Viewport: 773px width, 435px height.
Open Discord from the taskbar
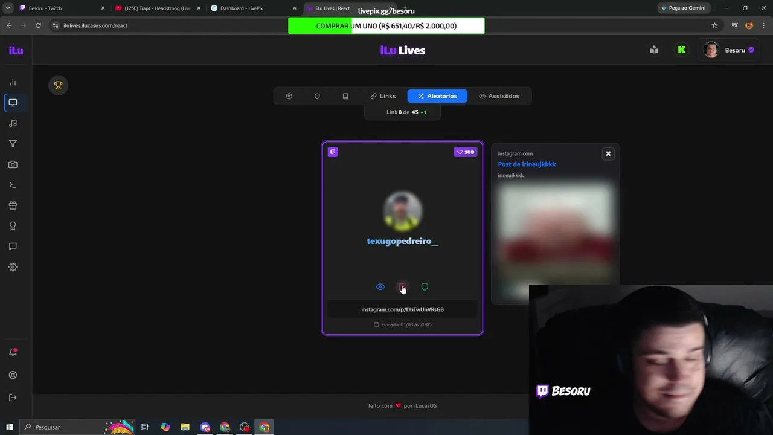205,427
